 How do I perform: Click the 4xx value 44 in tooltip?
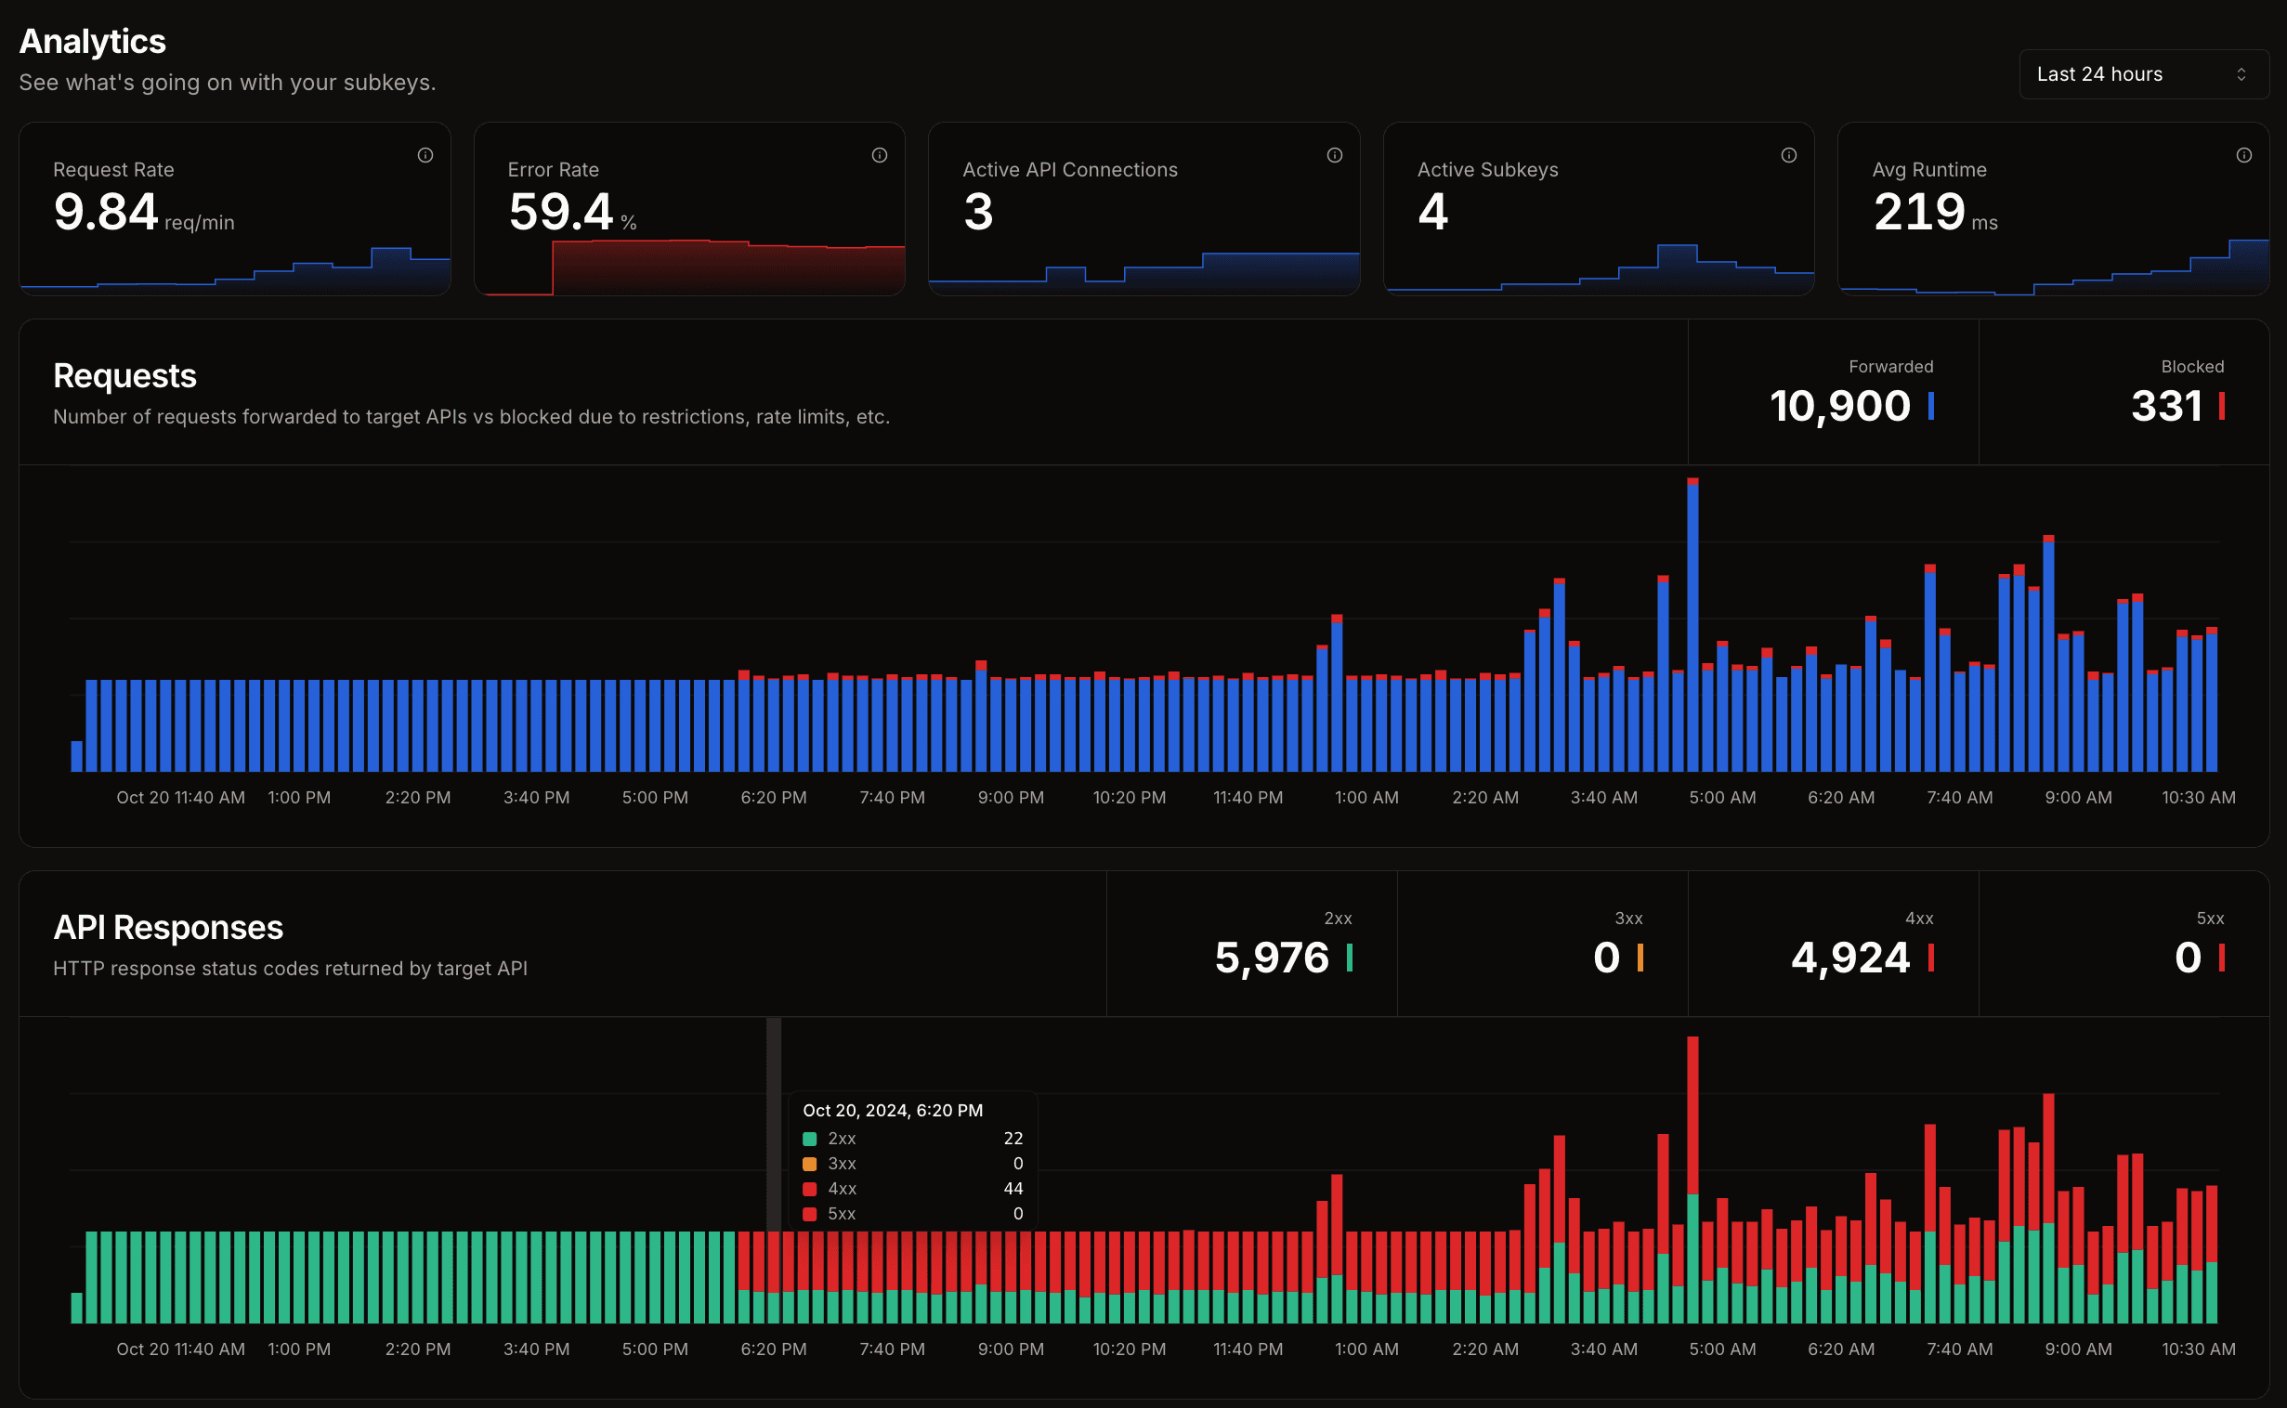[x=1013, y=1189]
